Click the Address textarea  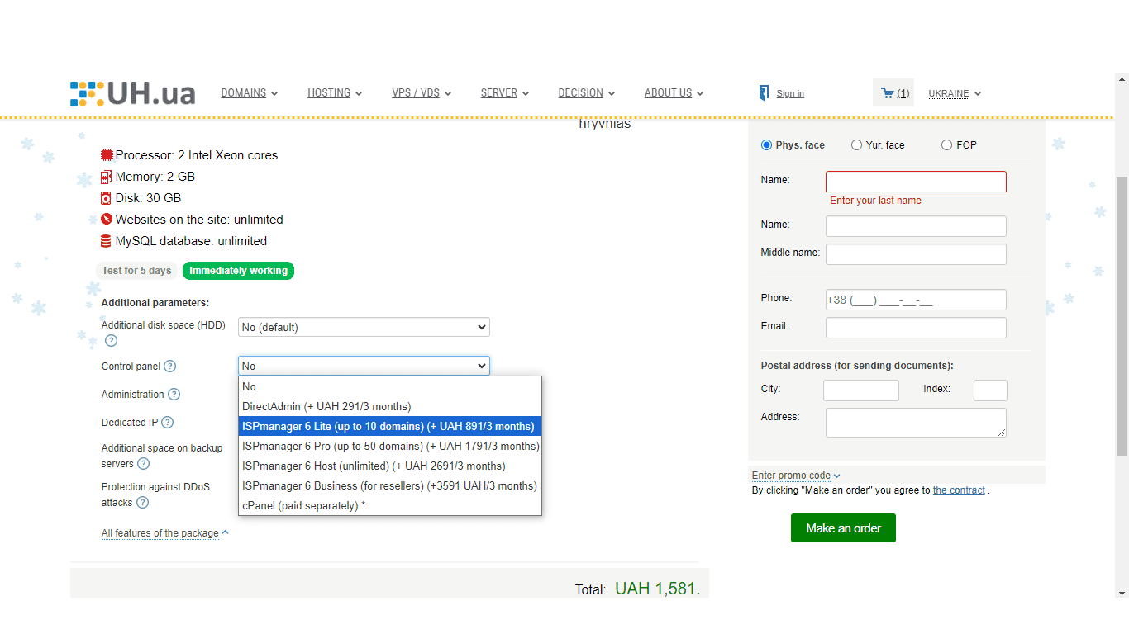pyautogui.click(x=916, y=423)
